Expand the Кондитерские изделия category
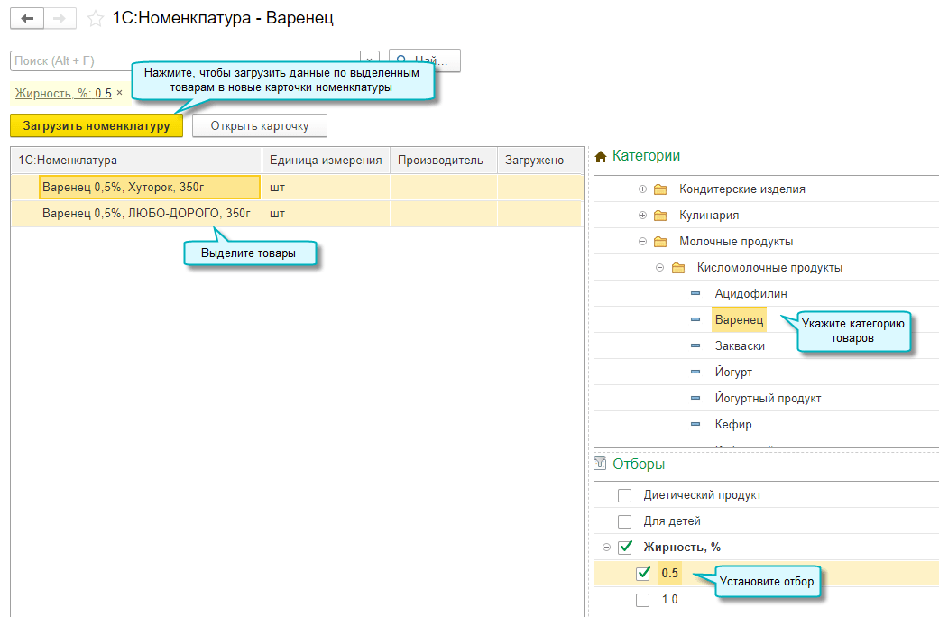Image resolution: width=939 pixels, height=617 pixels. point(642,189)
